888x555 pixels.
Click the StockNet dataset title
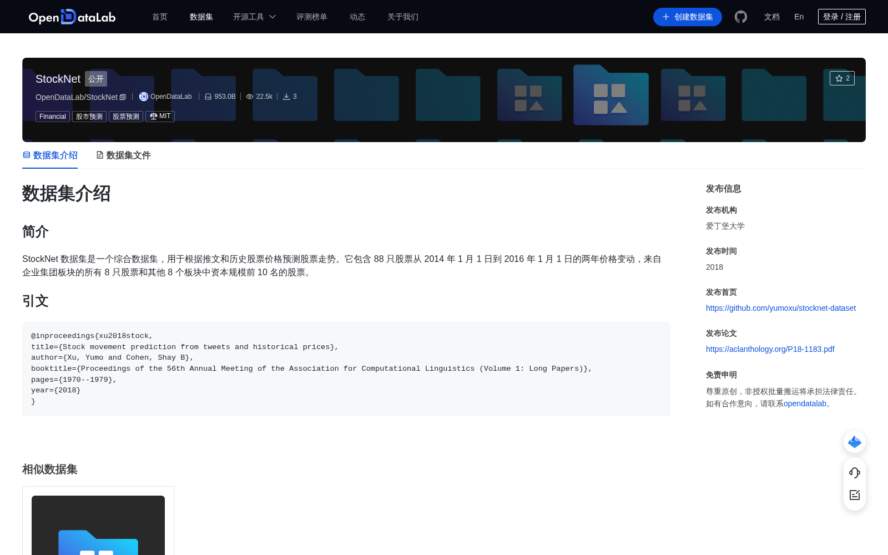tap(58, 79)
